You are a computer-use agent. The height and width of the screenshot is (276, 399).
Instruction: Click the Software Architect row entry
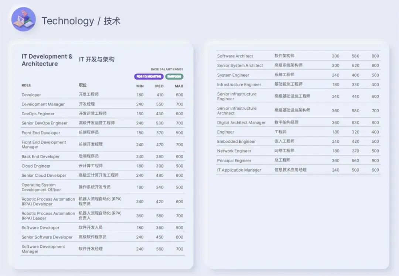235,56
